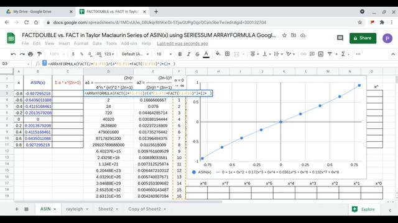Insert a comment from the toolbar

(312, 54)
